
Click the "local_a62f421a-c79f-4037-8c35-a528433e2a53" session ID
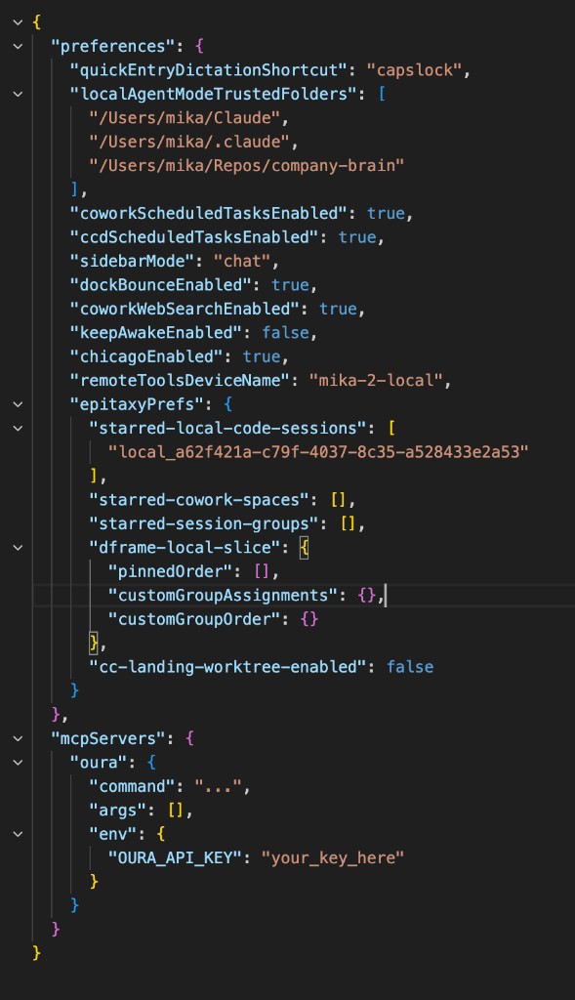coord(318,452)
